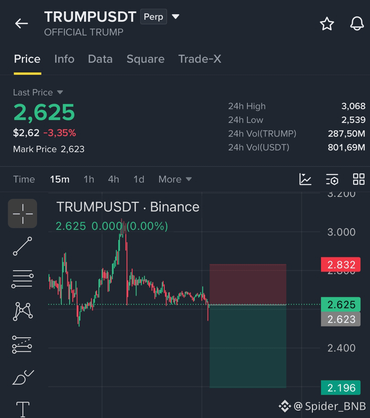Click the $2,62 fiat price text
Screen dimensions: 370x418
[26, 133]
